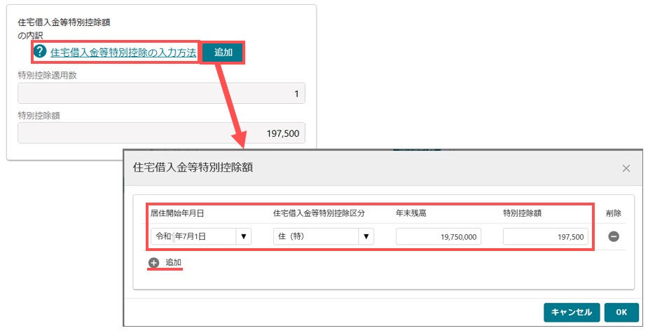
Task: Open the 居住開始年月日 date dropdown
Action: pyautogui.click(x=201, y=237)
